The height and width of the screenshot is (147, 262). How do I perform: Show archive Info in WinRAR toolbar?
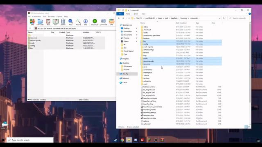click(86, 22)
